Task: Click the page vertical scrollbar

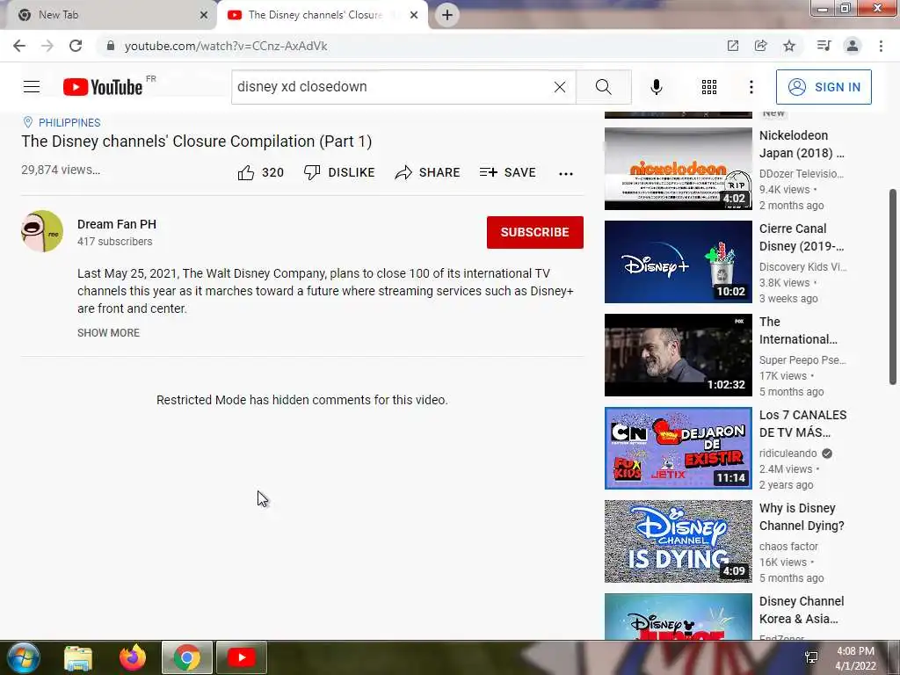Action: (893, 287)
